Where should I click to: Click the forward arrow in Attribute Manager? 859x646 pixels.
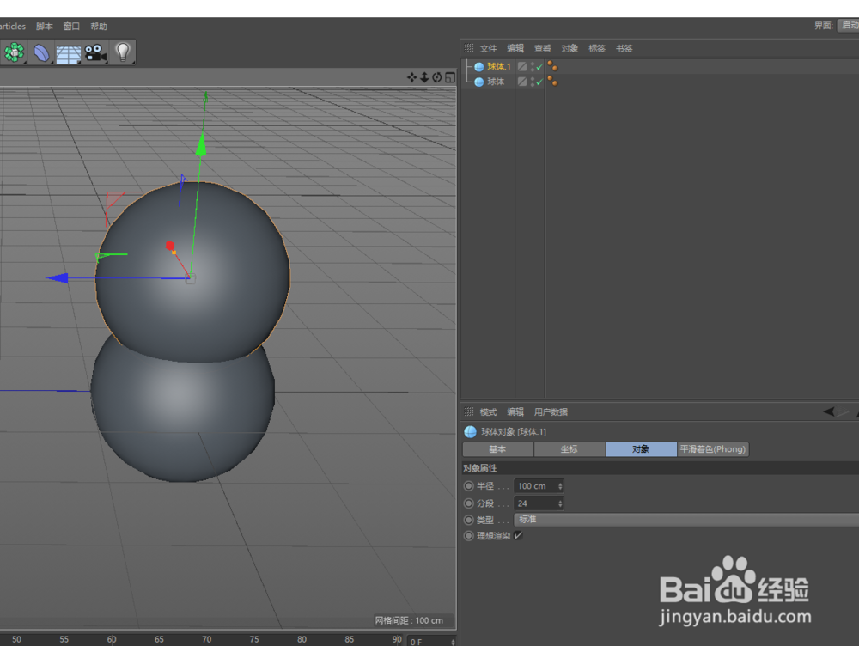pos(844,412)
